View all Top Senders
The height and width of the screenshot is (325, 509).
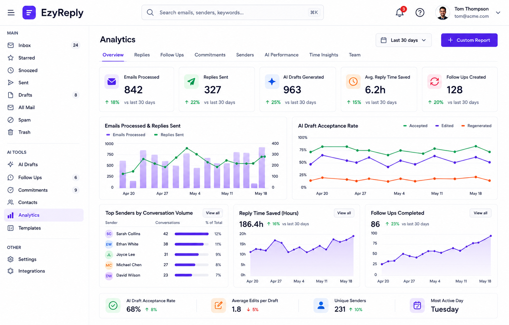(x=213, y=213)
